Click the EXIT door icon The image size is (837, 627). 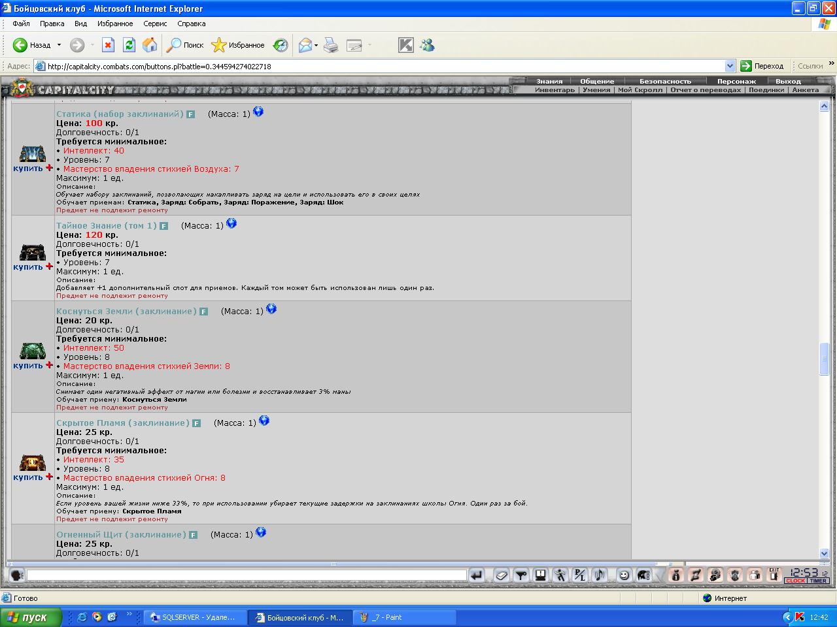pyautogui.click(x=774, y=575)
